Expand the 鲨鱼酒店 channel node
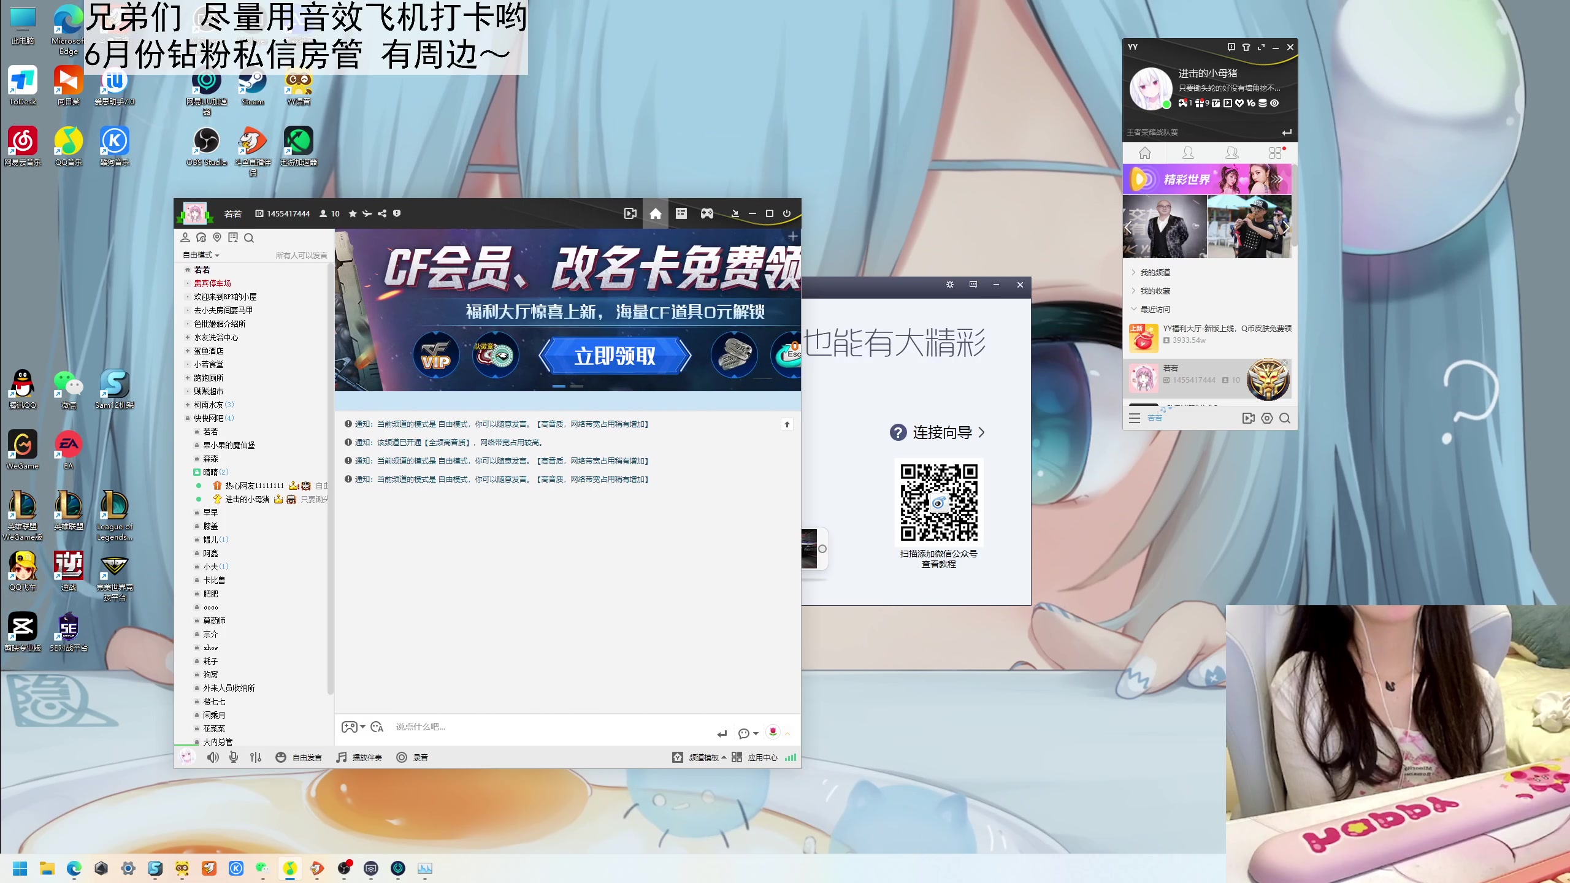This screenshot has width=1570, height=883. [188, 351]
